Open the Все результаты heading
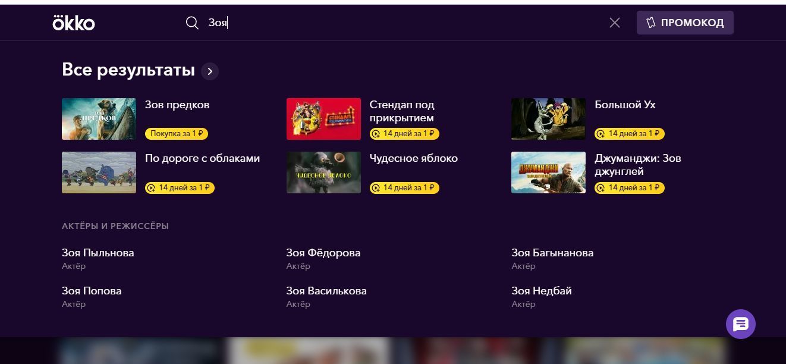The width and height of the screenshot is (786, 364). click(128, 70)
